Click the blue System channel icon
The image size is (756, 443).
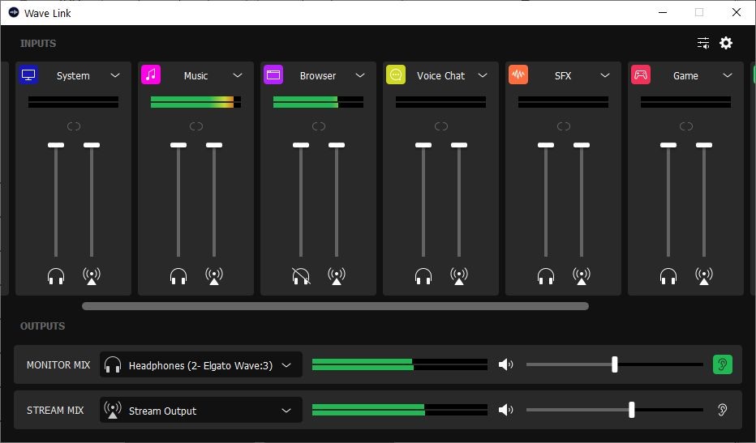(x=28, y=75)
